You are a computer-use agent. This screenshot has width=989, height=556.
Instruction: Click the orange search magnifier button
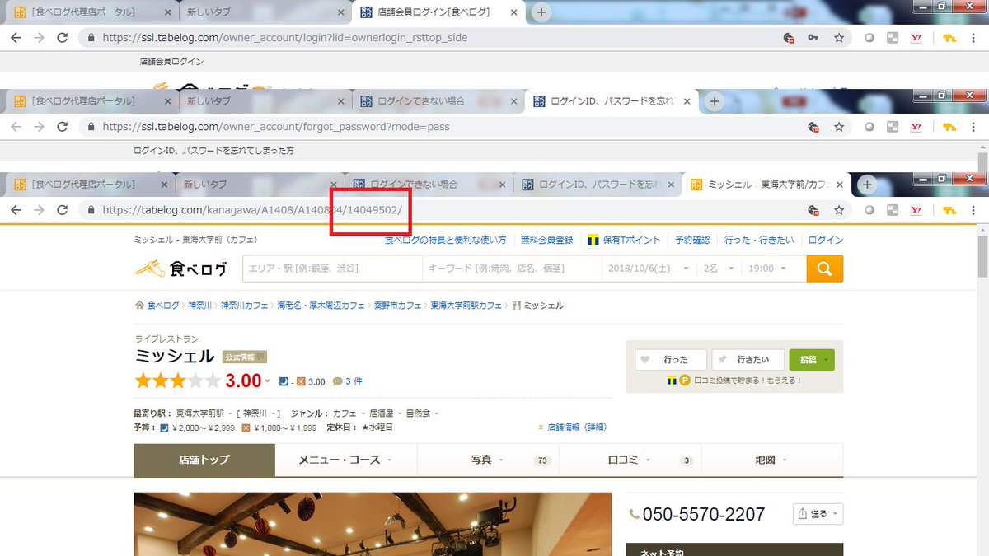tap(824, 269)
